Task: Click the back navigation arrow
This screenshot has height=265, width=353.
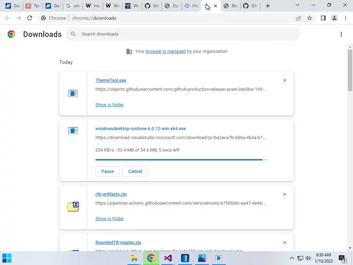Action: (x=8, y=18)
